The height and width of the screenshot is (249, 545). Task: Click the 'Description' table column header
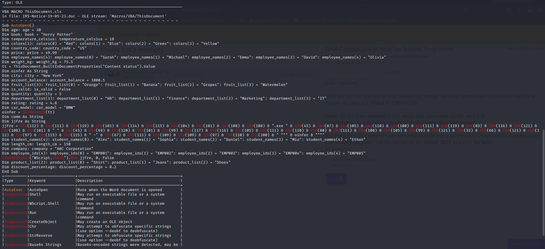click(x=90, y=181)
